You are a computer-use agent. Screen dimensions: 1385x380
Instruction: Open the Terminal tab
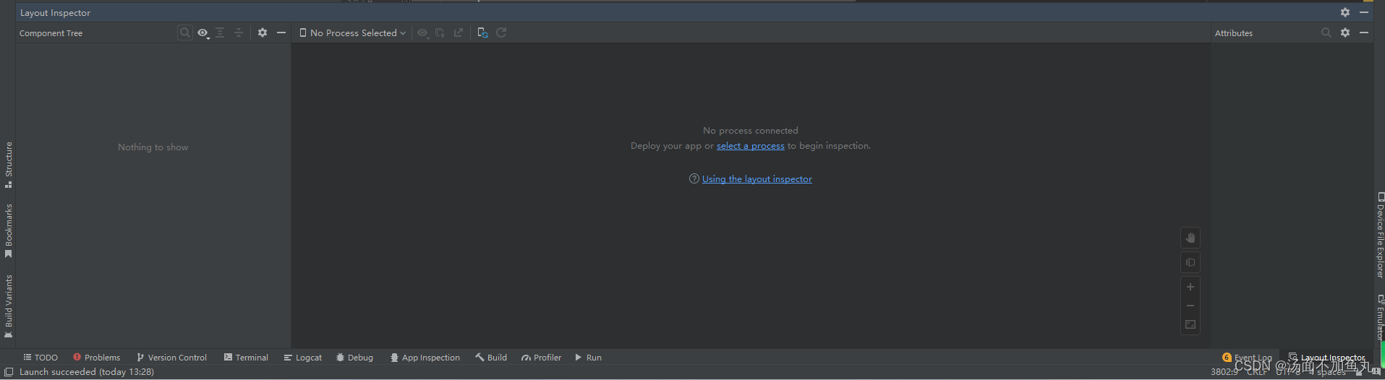point(246,358)
